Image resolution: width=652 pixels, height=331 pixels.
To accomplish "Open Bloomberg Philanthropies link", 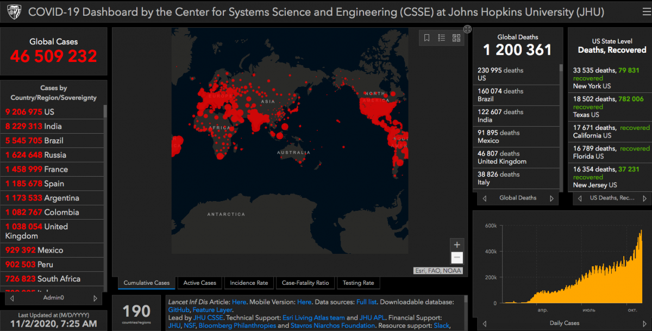I will click(237, 326).
